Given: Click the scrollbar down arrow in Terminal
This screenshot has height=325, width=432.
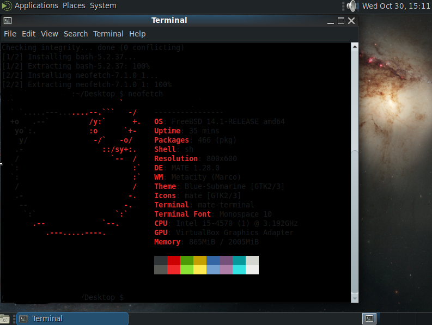Looking at the screenshot, I should pos(355,298).
